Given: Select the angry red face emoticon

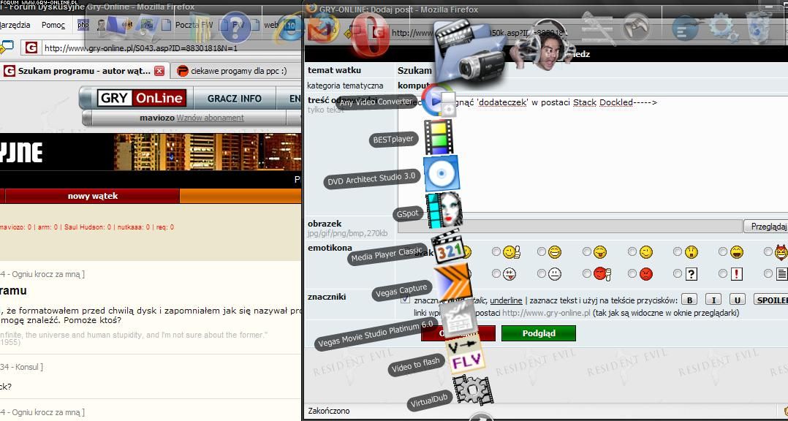Looking at the screenshot, I should click(x=632, y=274).
